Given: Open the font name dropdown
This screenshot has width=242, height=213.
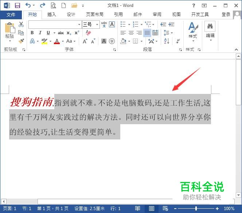Looking at the screenshot, I should click(79, 24).
